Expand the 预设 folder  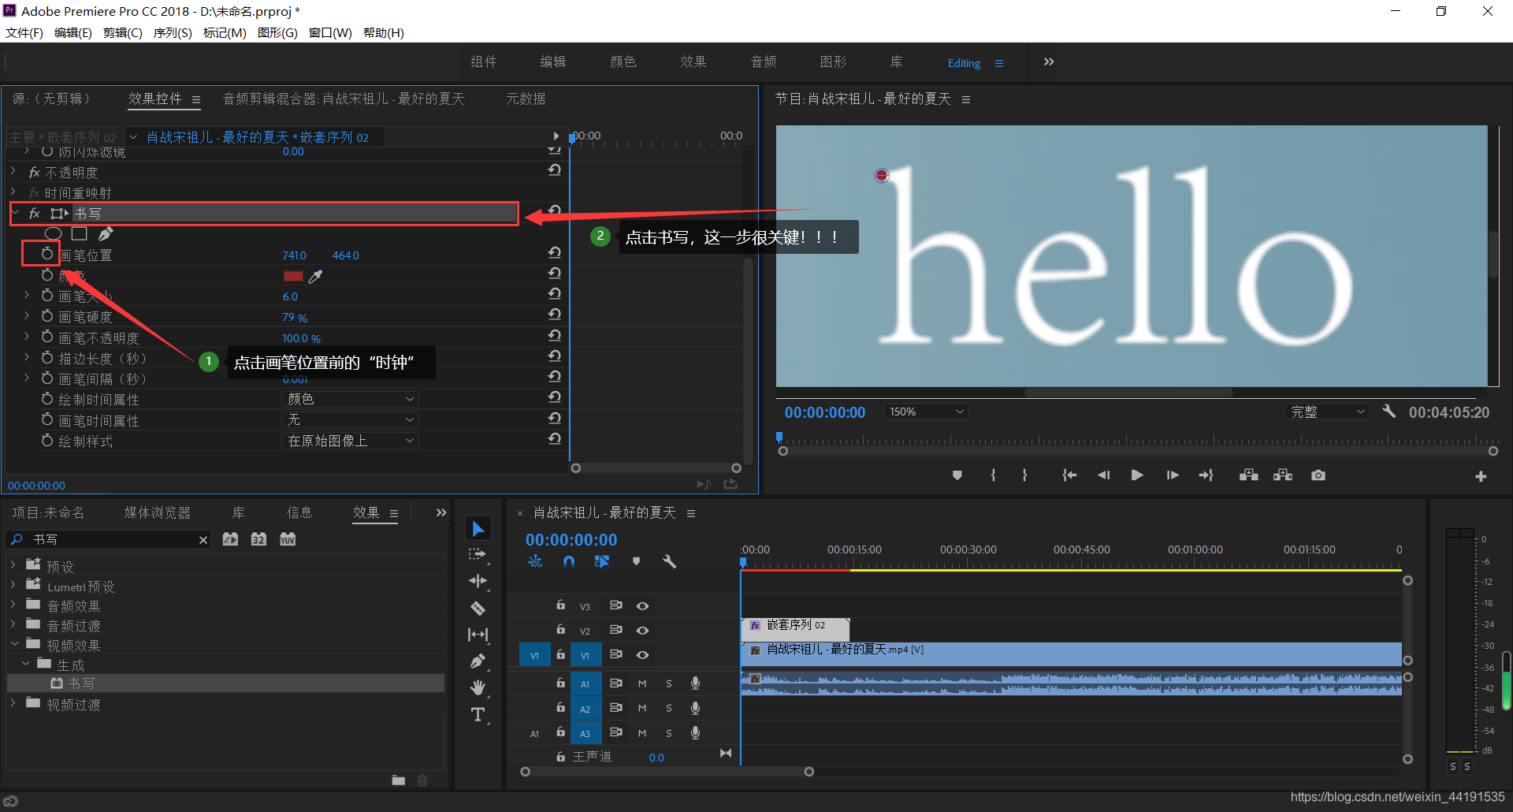pos(13,565)
